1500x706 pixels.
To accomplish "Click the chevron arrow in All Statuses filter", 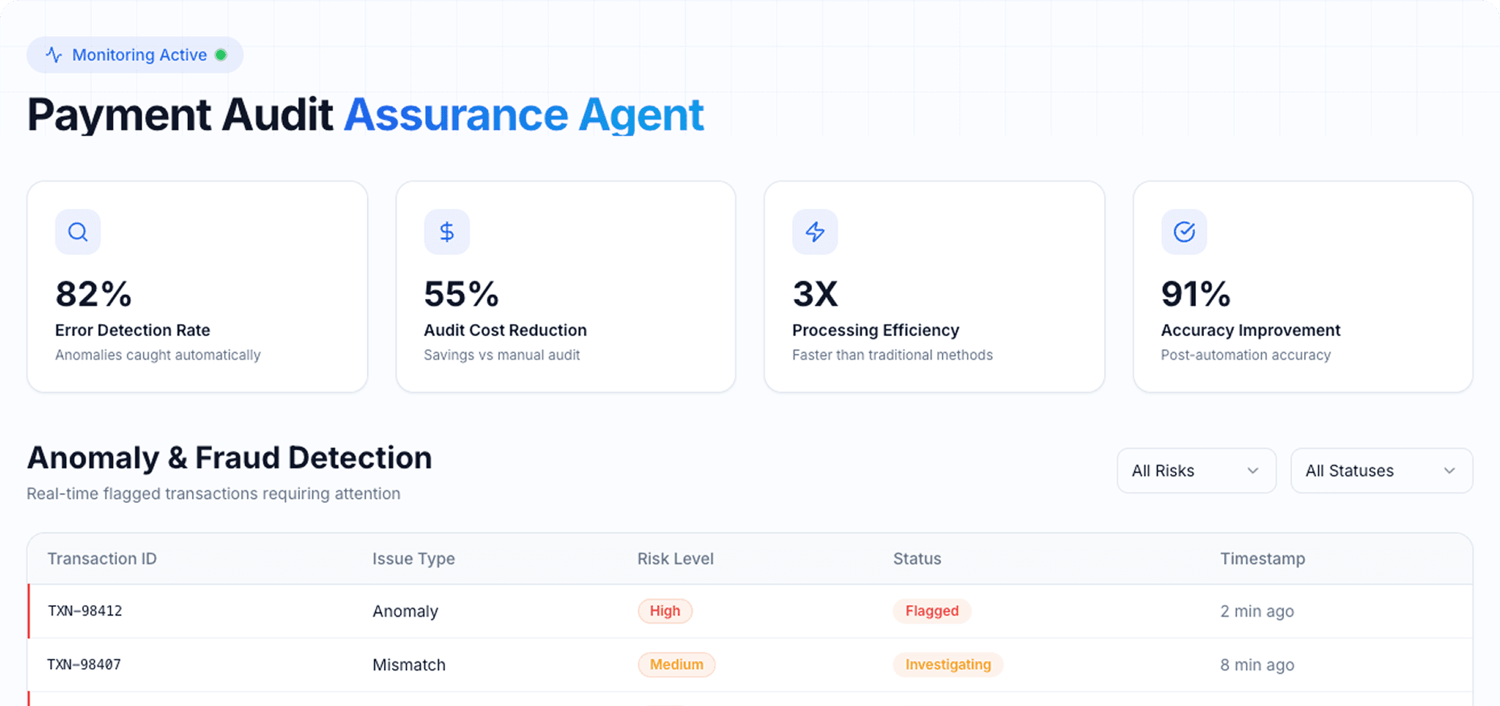I will (x=1449, y=471).
